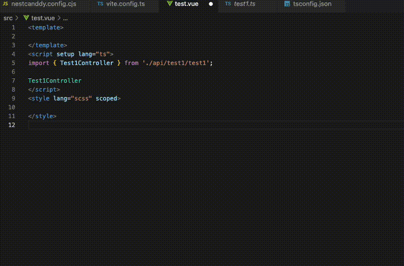Click the TS icon on test1.ts tab

pyautogui.click(x=228, y=4)
